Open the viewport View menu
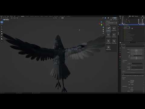Screen dimensions: 145x109 [12, 18]
